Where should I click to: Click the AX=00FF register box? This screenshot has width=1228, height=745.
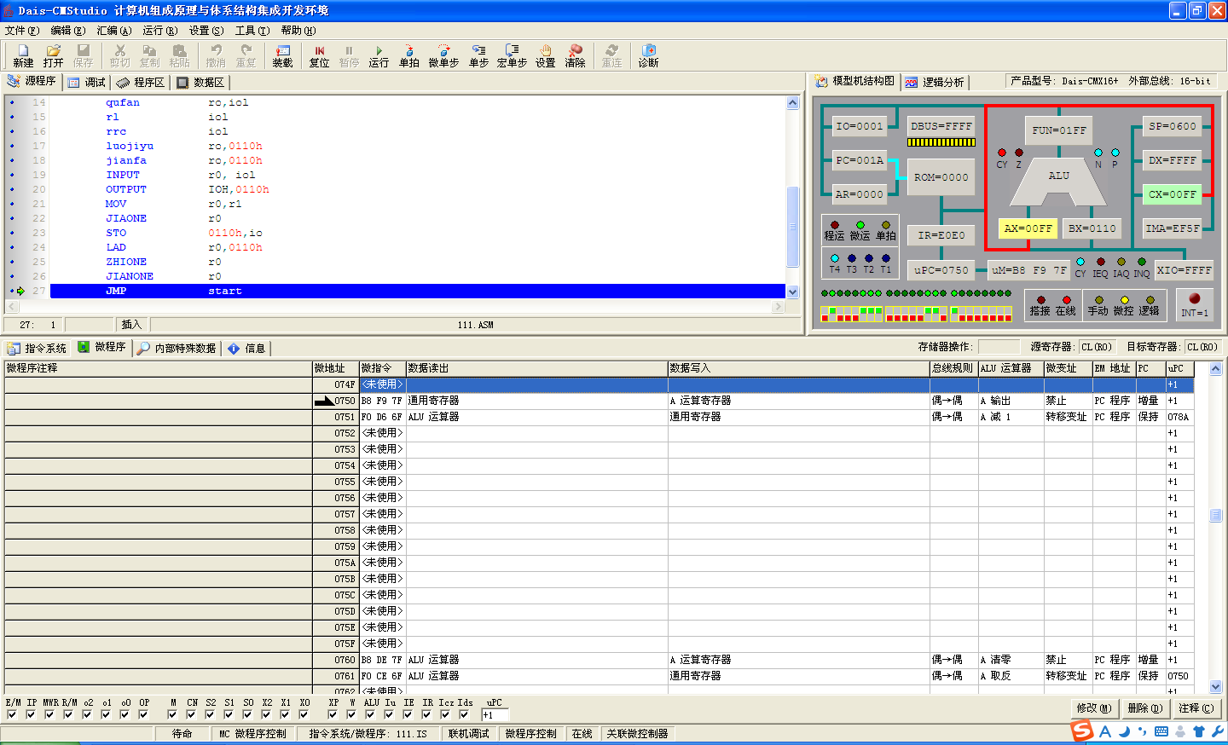pos(1028,228)
